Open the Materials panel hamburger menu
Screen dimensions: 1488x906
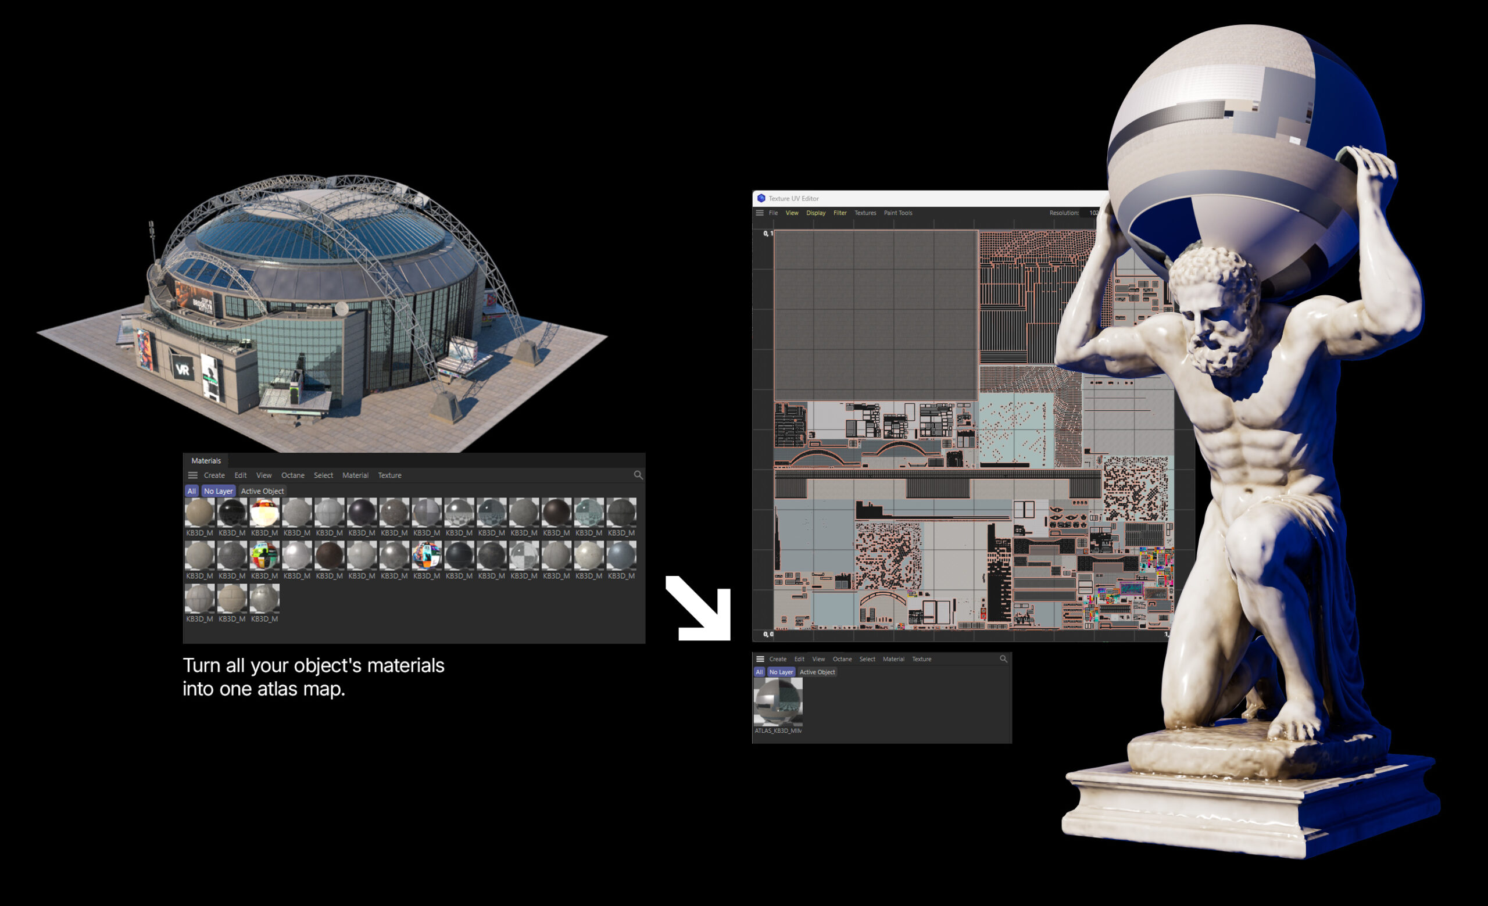(192, 475)
